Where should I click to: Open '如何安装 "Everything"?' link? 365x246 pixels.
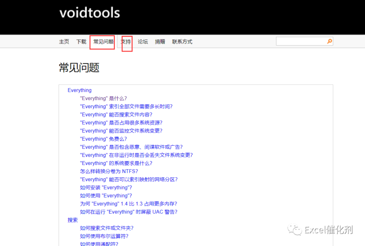106,188
